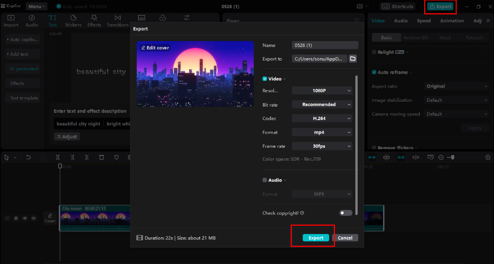Viewport: 494px width, 264px height.
Task: Click the export dialog scrollbar
Action: point(356,145)
